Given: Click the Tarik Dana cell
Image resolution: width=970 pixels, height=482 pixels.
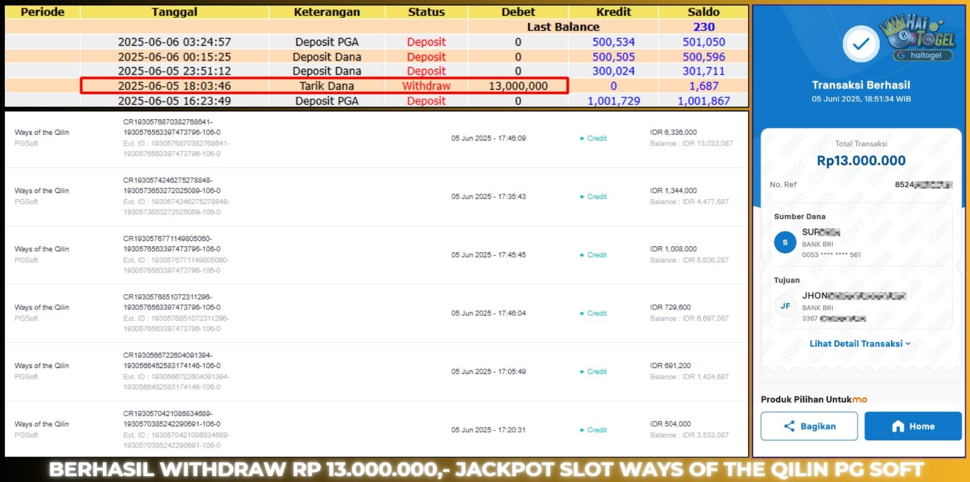Looking at the screenshot, I should [327, 86].
